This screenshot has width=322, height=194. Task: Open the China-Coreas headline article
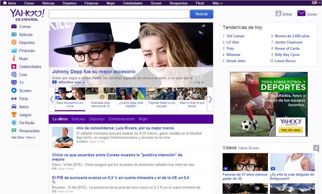tap(117, 157)
